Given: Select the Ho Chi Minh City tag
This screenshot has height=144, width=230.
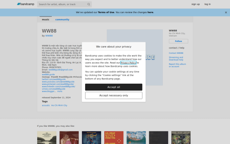Looking at the screenshot, I should pyautogui.click(x=59, y=105).
